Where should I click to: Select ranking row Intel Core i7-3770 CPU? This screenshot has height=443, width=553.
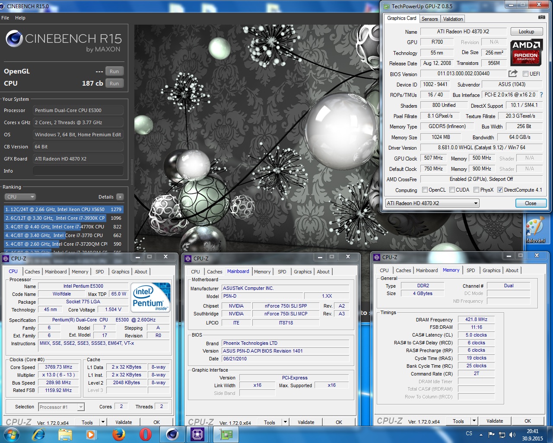pyautogui.click(x=64, y=235)
